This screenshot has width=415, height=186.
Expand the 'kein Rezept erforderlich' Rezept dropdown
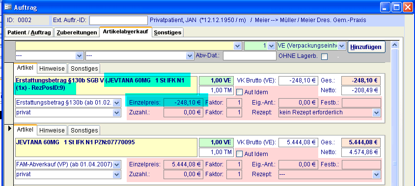coord(376,112)
